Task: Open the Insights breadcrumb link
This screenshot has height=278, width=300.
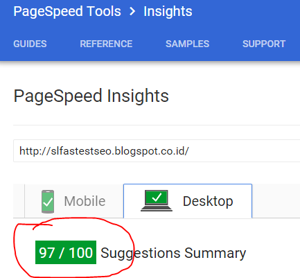Action: click(168, 12)
